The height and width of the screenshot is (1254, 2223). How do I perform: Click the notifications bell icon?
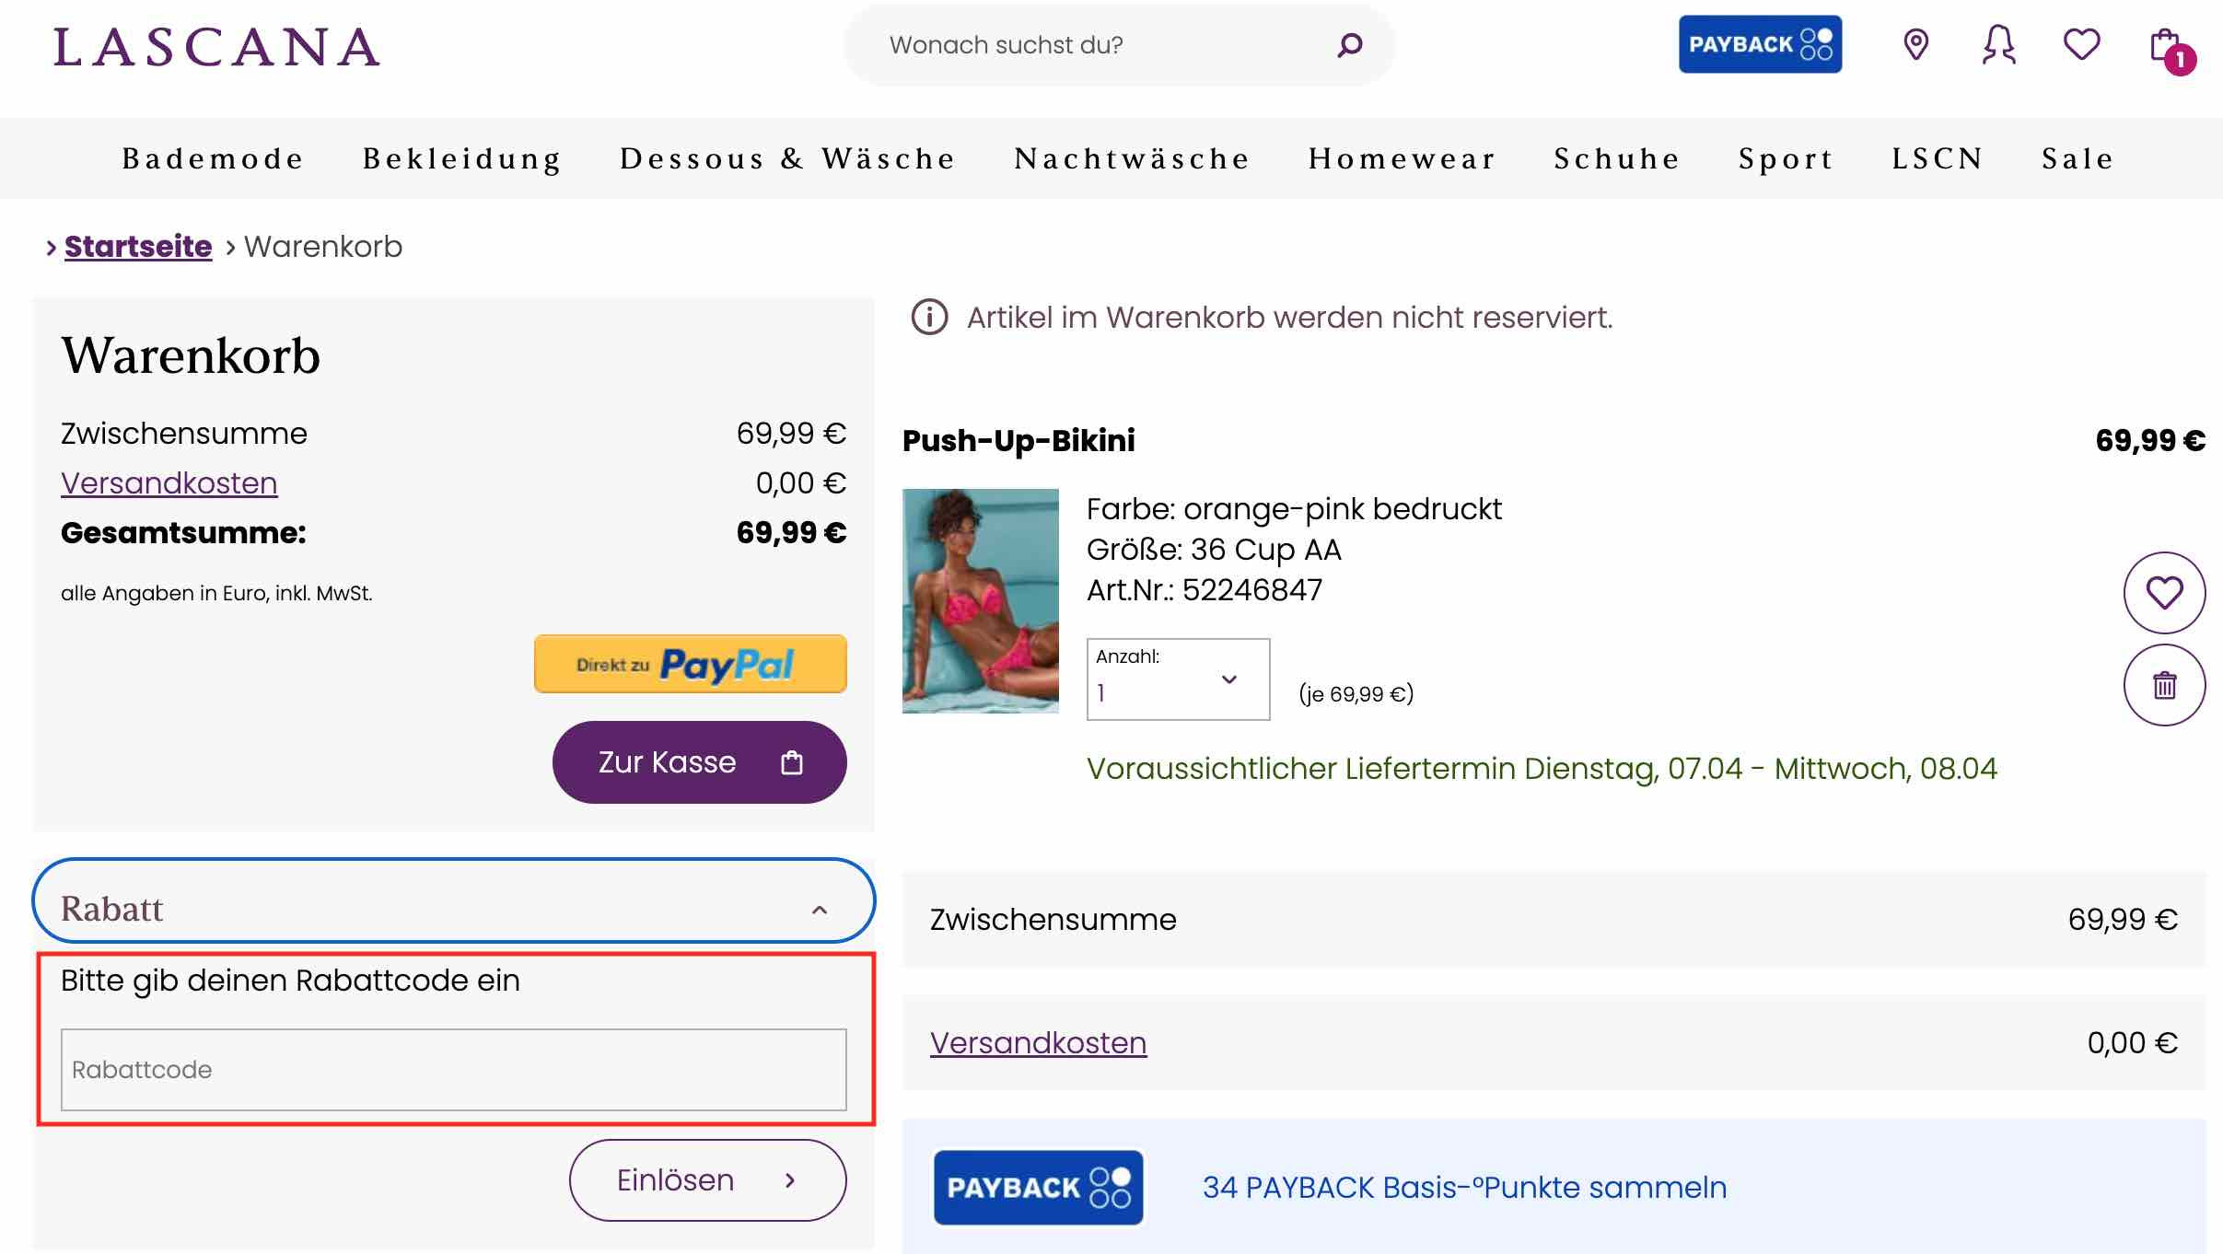(x=1999, y=44)
